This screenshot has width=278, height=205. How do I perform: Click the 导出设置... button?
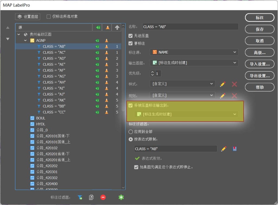coord(260,76)
